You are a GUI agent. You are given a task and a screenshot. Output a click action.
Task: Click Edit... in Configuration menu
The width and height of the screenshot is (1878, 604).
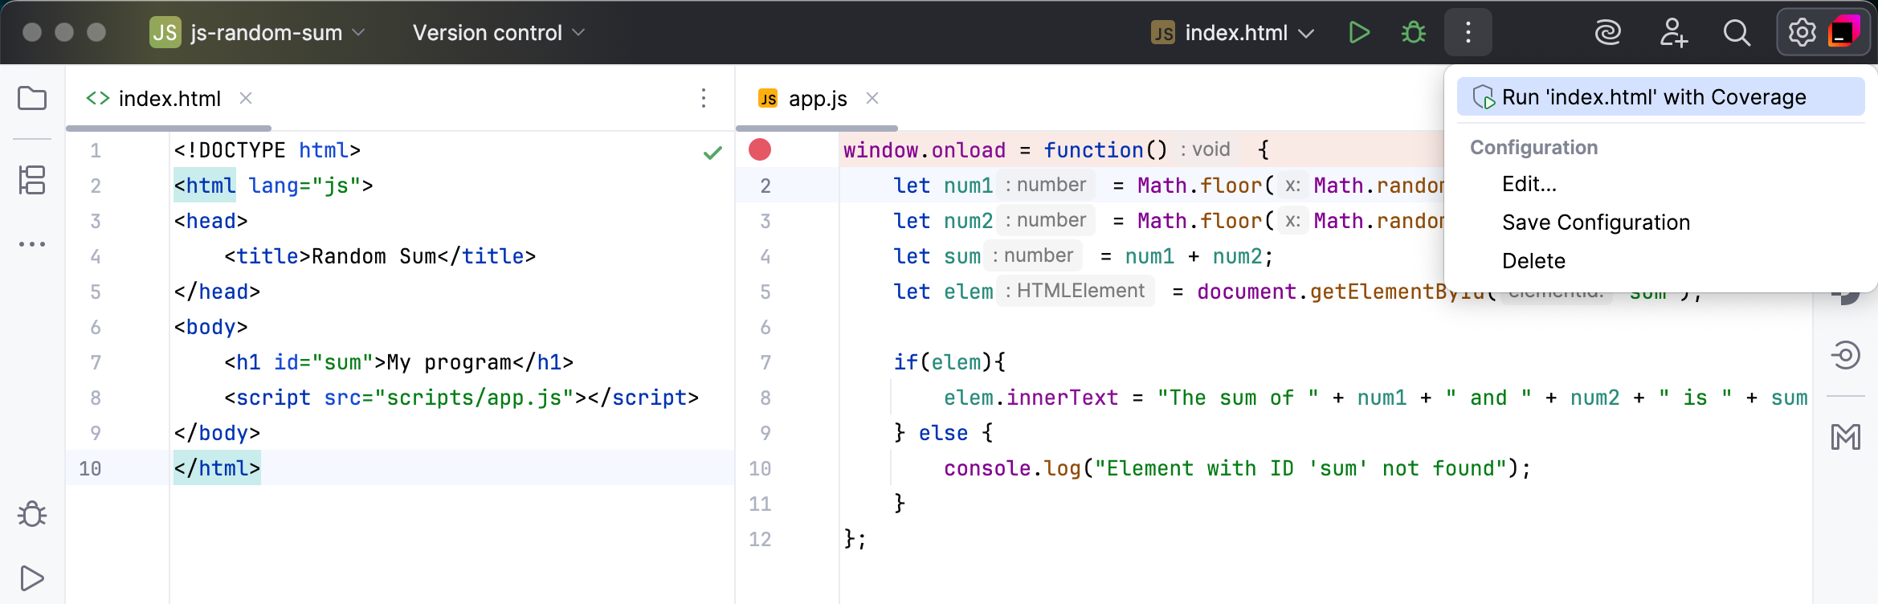(1529, 184)
